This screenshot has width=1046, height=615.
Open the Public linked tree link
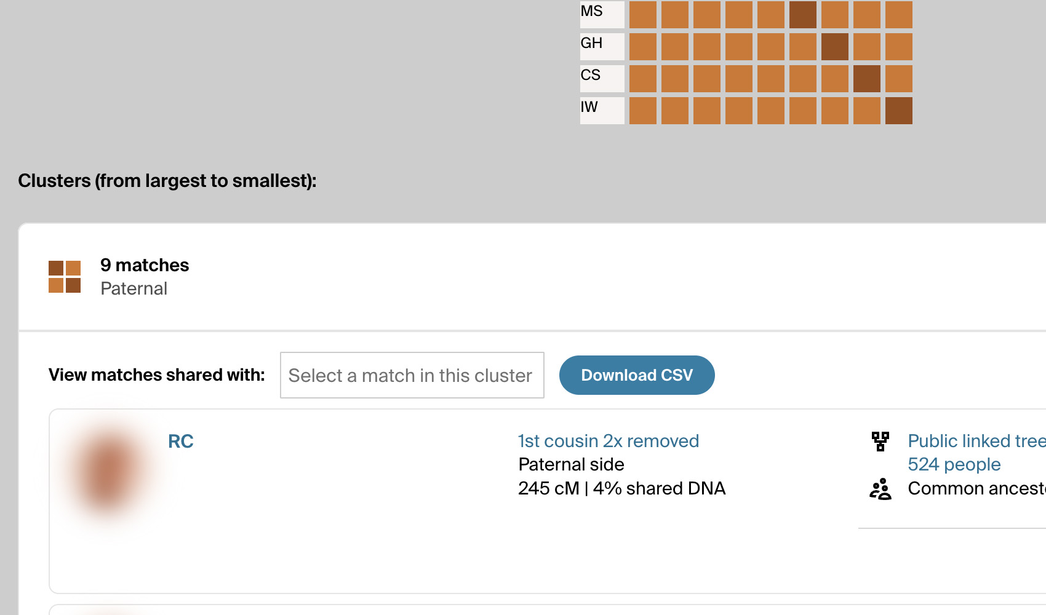[976, 441]
